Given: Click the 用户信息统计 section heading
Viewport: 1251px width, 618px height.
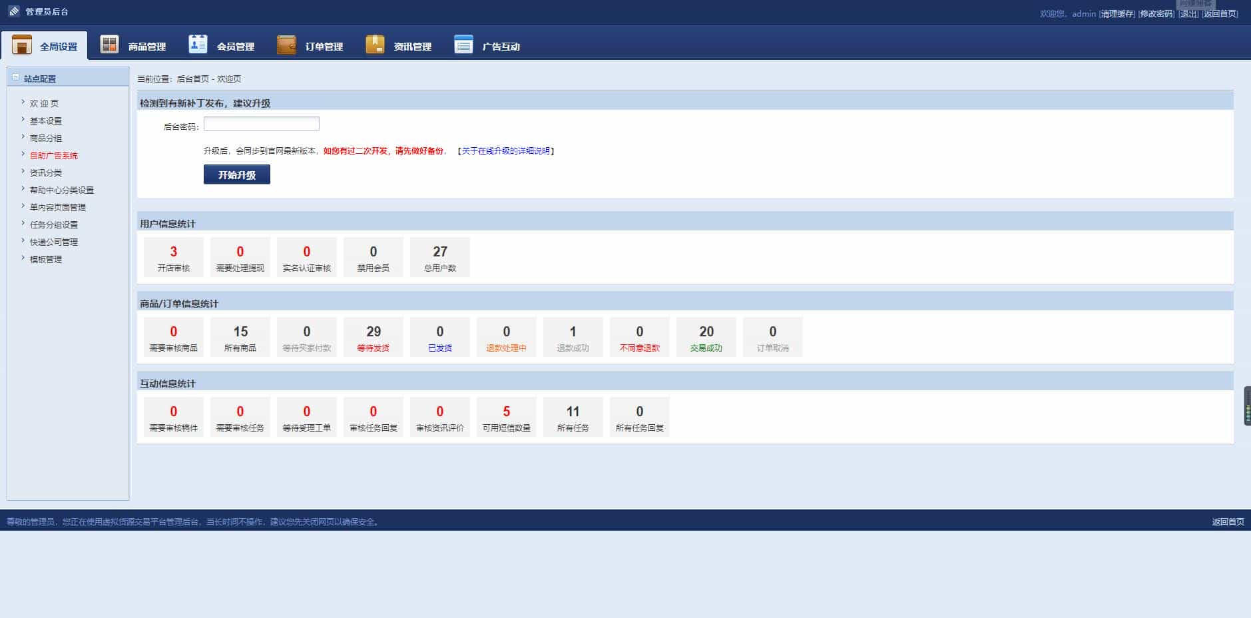Looking at the screenshot, I should 168,224.
